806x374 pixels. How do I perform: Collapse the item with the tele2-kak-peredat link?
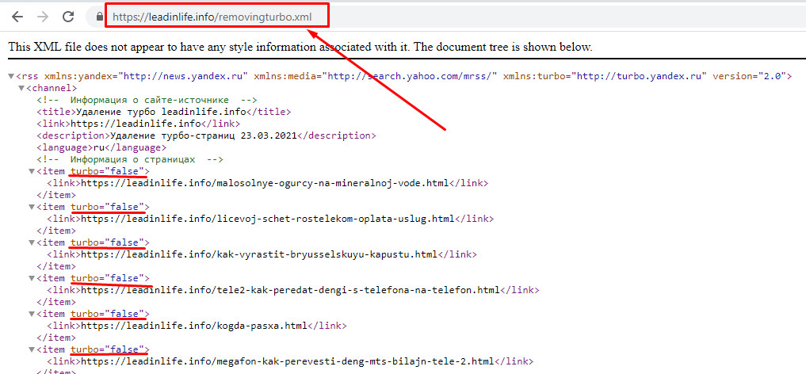coord(32,278)
